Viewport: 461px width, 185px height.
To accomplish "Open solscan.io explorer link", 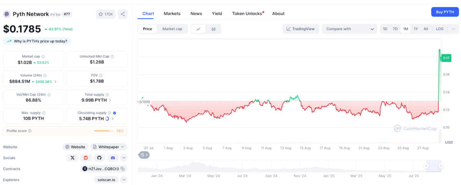I will [x=106, y=180].
